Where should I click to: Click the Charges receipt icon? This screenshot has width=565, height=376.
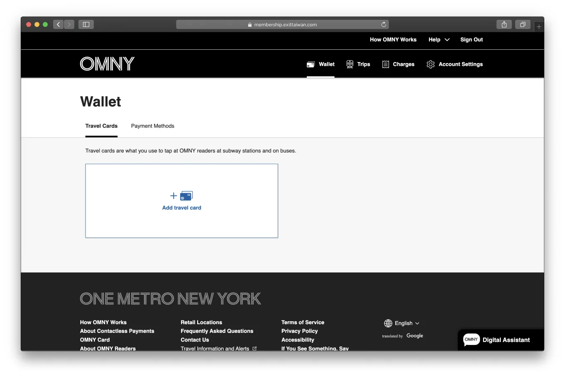point(386,64)
